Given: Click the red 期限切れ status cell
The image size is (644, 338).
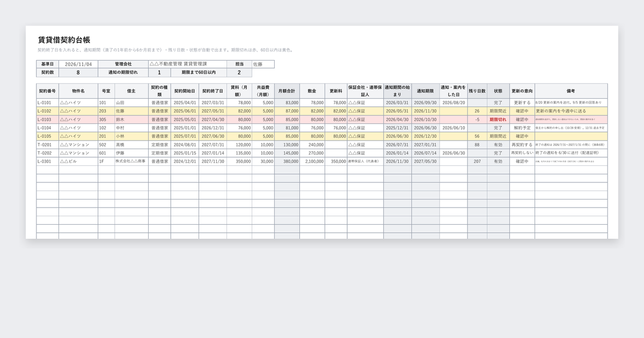Looking at the screenshot, I should (x=499, y=120).
